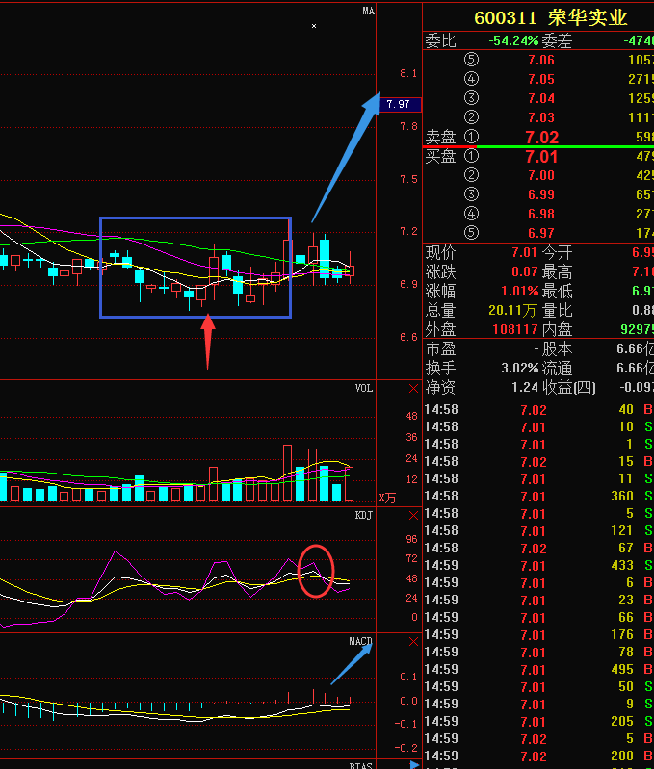
Task: Click the small x mark above the chart
Action: click(x=314, y=26)
